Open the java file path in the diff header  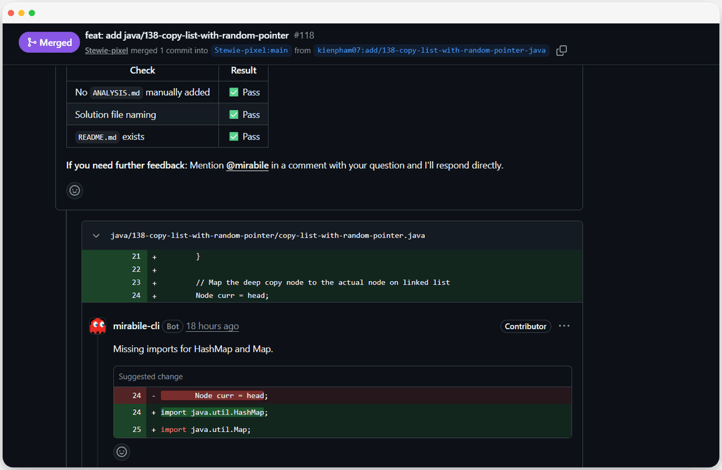coord(267,236)
